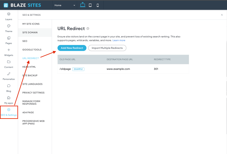This screenshot has width=227, height=154.
Task: Open the Layers panel icon
Action: pos(9,14)
